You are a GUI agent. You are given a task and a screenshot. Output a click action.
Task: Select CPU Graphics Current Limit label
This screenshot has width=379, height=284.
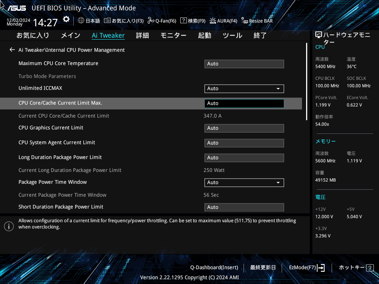tap(51, 128)
